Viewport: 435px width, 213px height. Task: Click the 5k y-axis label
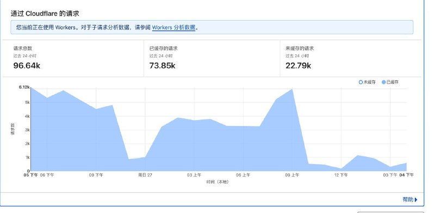pos(27,102)
